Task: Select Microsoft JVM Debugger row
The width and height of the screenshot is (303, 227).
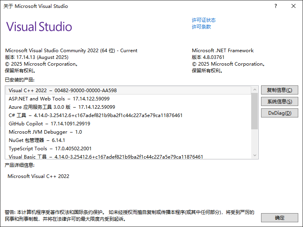Action: [128, 132]
